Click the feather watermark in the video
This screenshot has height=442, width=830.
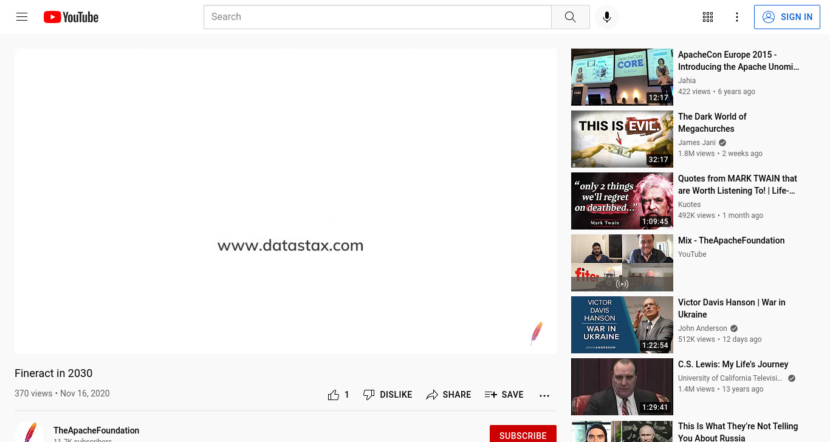click(536, 334)
